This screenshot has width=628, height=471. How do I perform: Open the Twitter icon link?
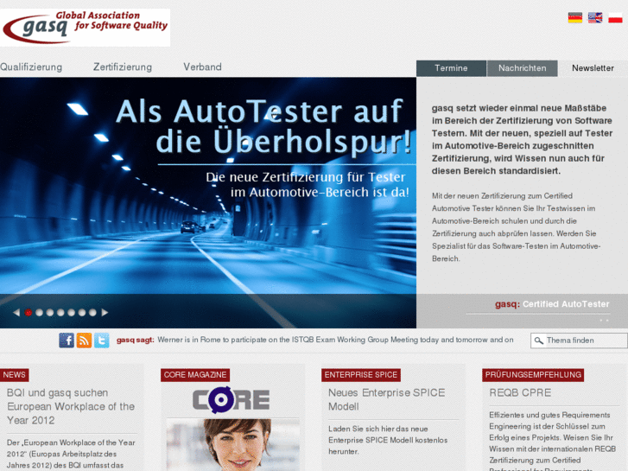point(102,341)
